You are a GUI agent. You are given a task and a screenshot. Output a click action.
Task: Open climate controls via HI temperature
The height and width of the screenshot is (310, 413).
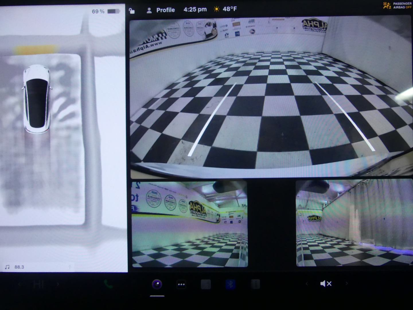tap(38, 284)
